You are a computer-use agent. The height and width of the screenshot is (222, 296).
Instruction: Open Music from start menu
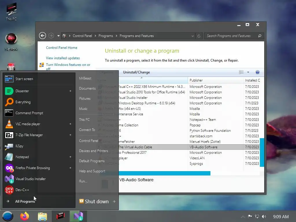(x=83, y=109)
